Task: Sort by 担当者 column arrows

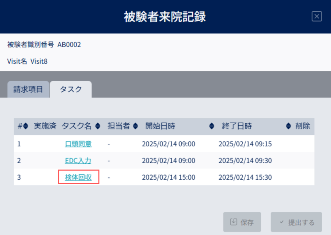Action: [x=135, y=126]
